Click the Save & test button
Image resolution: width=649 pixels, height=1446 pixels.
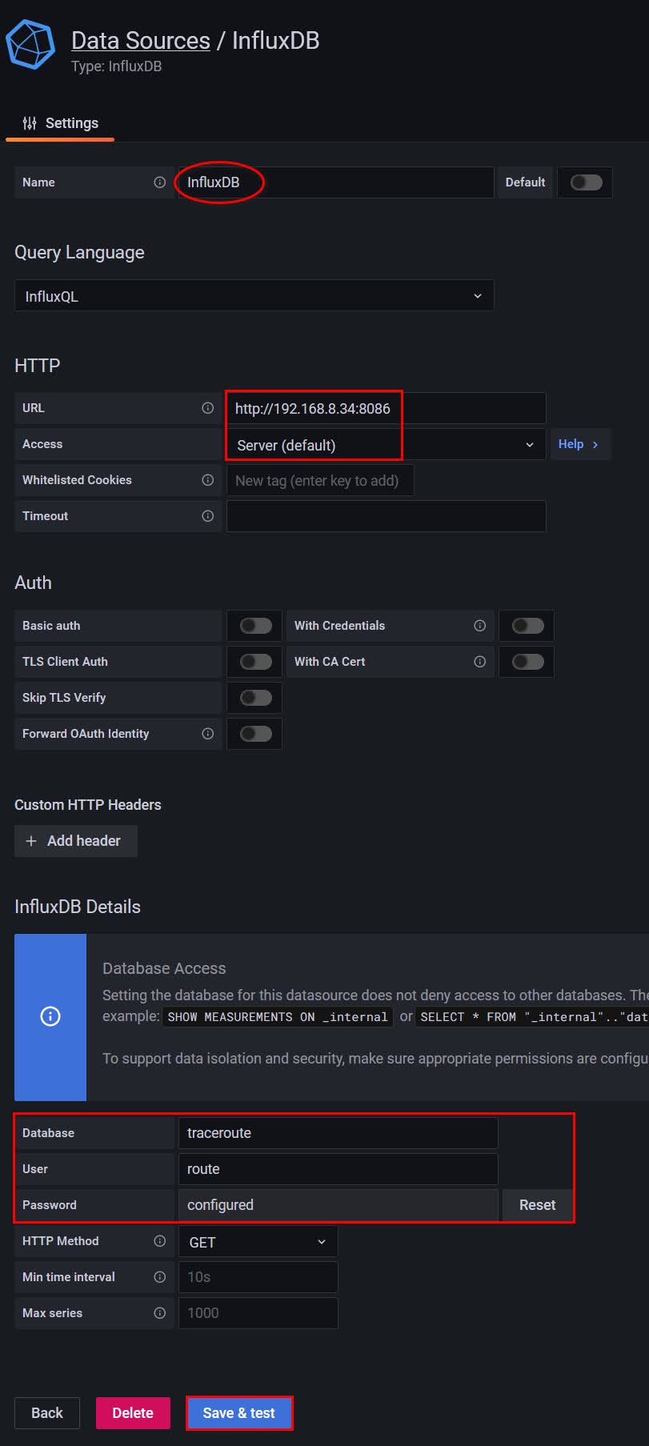[239, 1413]
